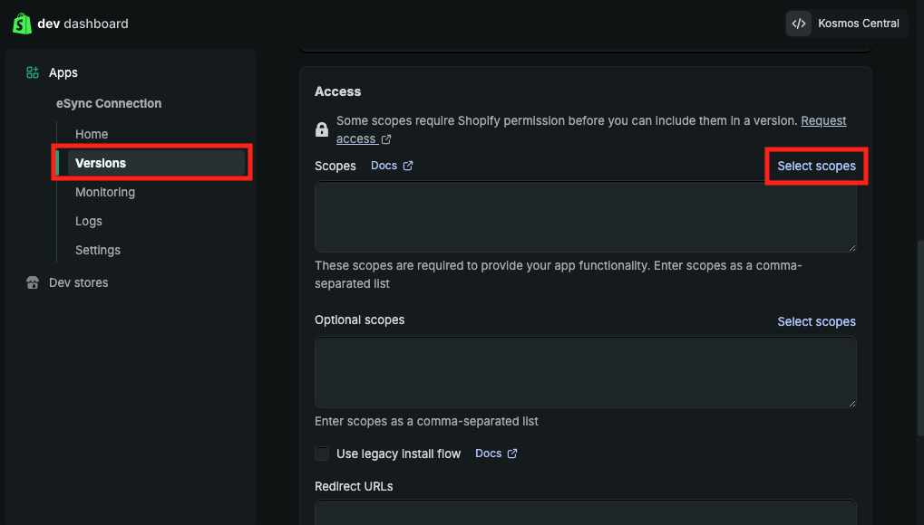Go to Monitoring in the sidebar
Viewport: 924px width, 525px height.
click(x=105, y=192)
